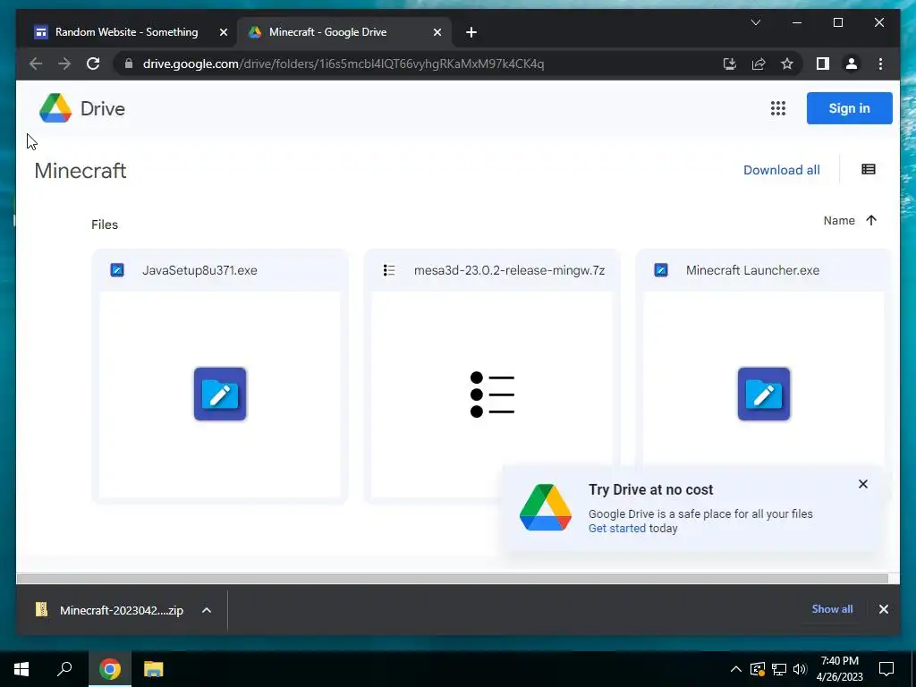916x687 pixels.
Task: Switch to list layout view icon
Action: click(x=868, y=169)
